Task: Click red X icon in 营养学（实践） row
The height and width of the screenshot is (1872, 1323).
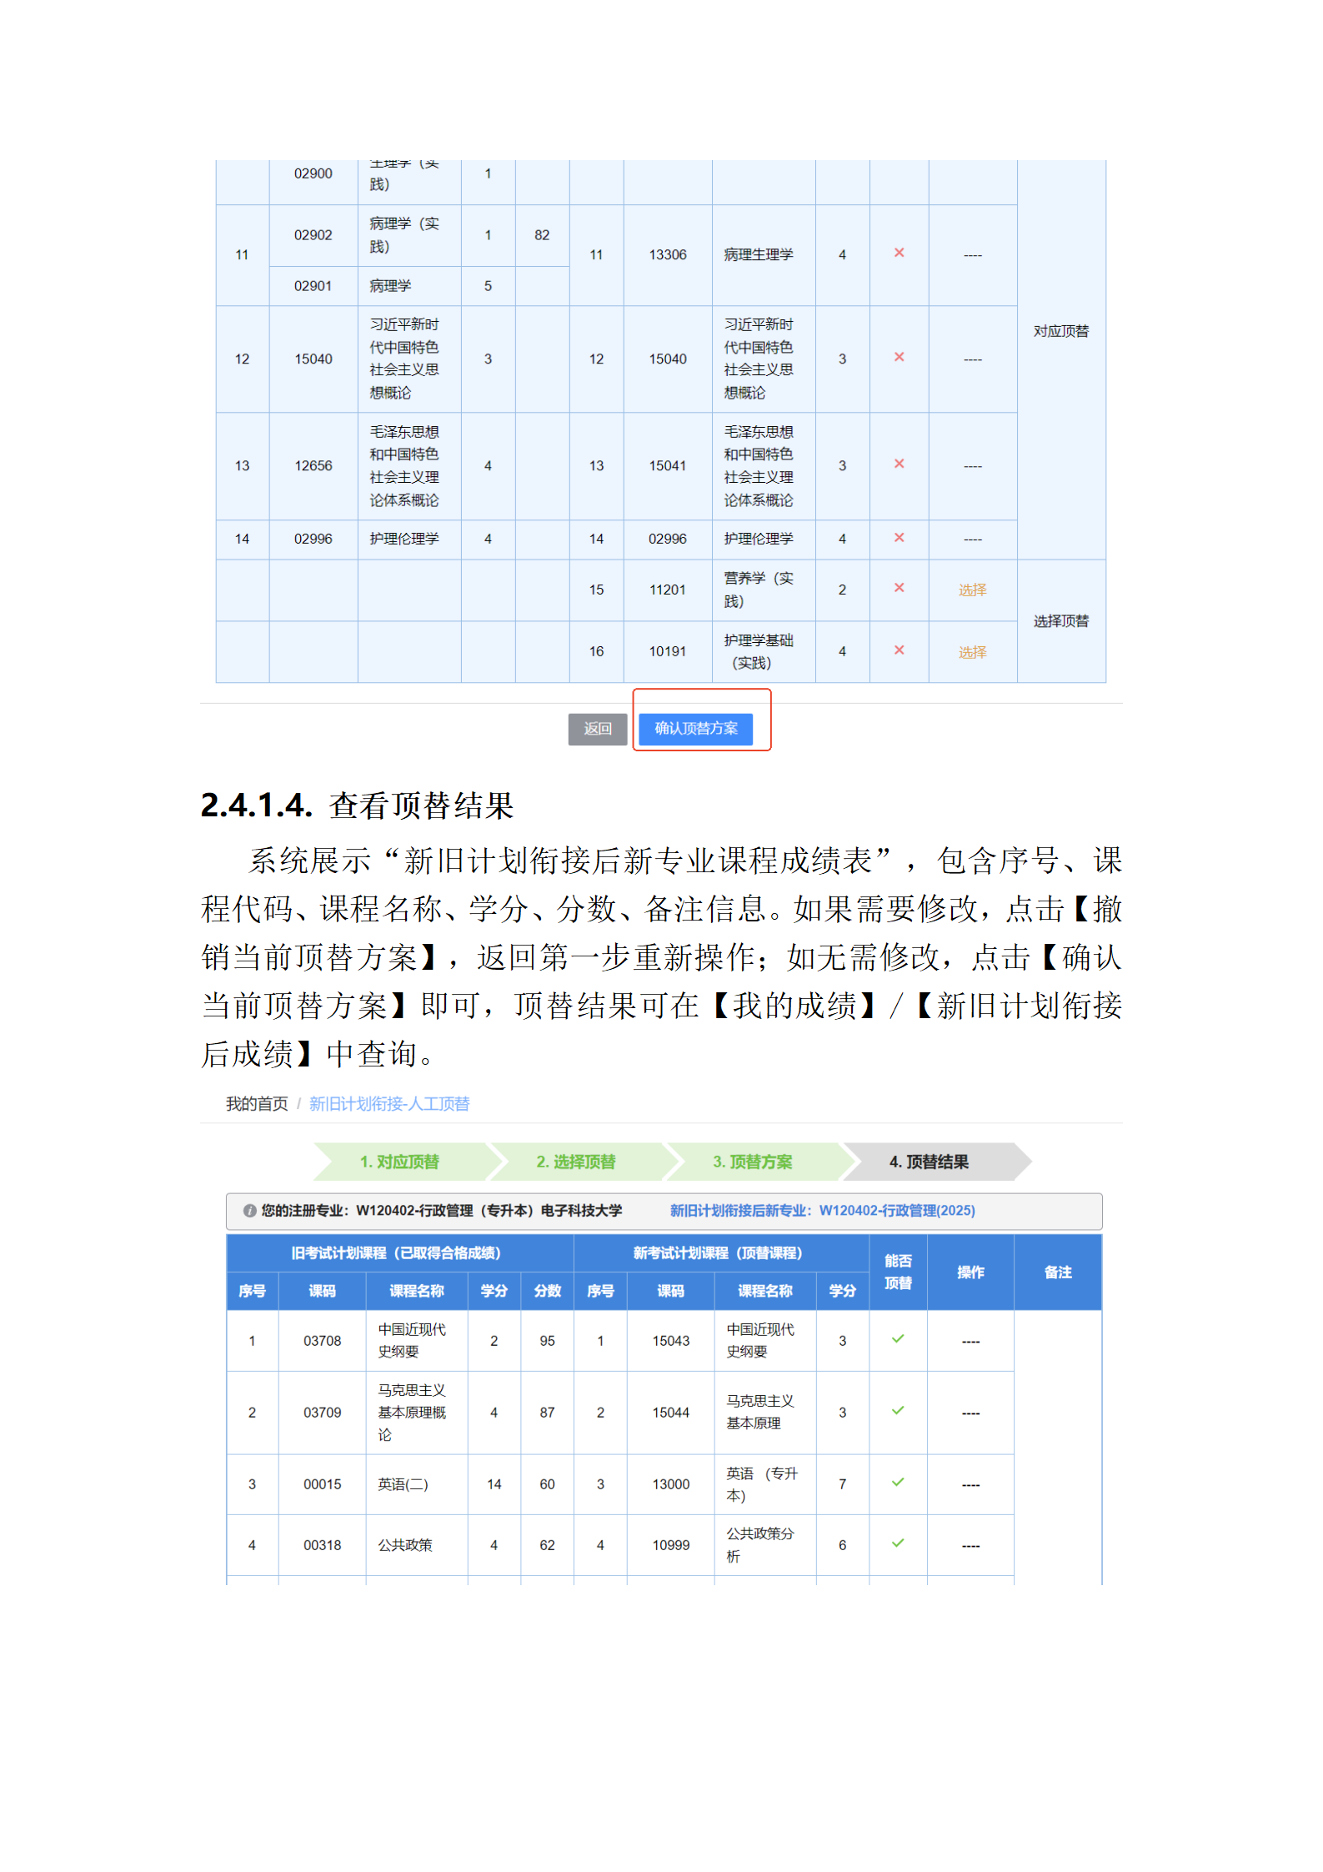Action: click(899, 588)
